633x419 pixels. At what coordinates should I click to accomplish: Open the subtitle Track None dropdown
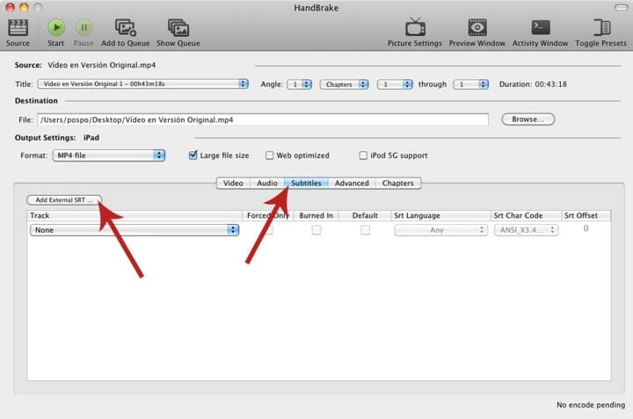(x=135, y=230)
